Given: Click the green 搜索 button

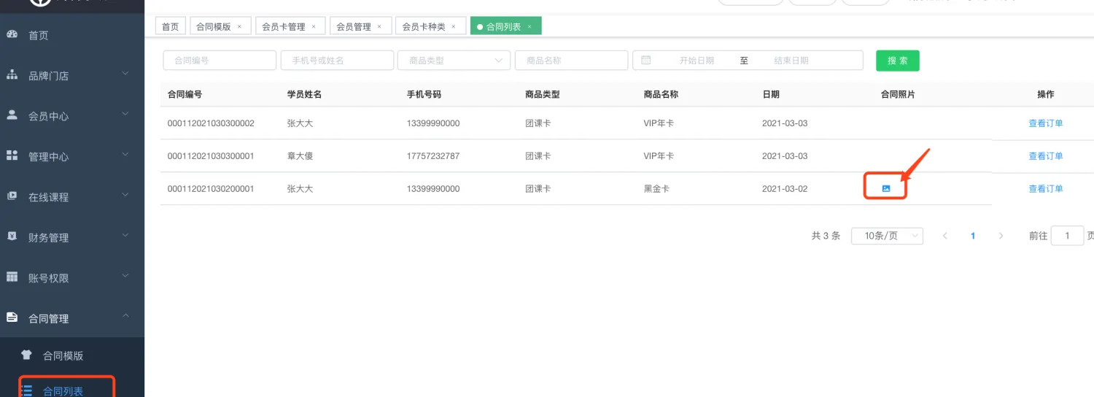Looking at the screenshot, I should 897,61.
